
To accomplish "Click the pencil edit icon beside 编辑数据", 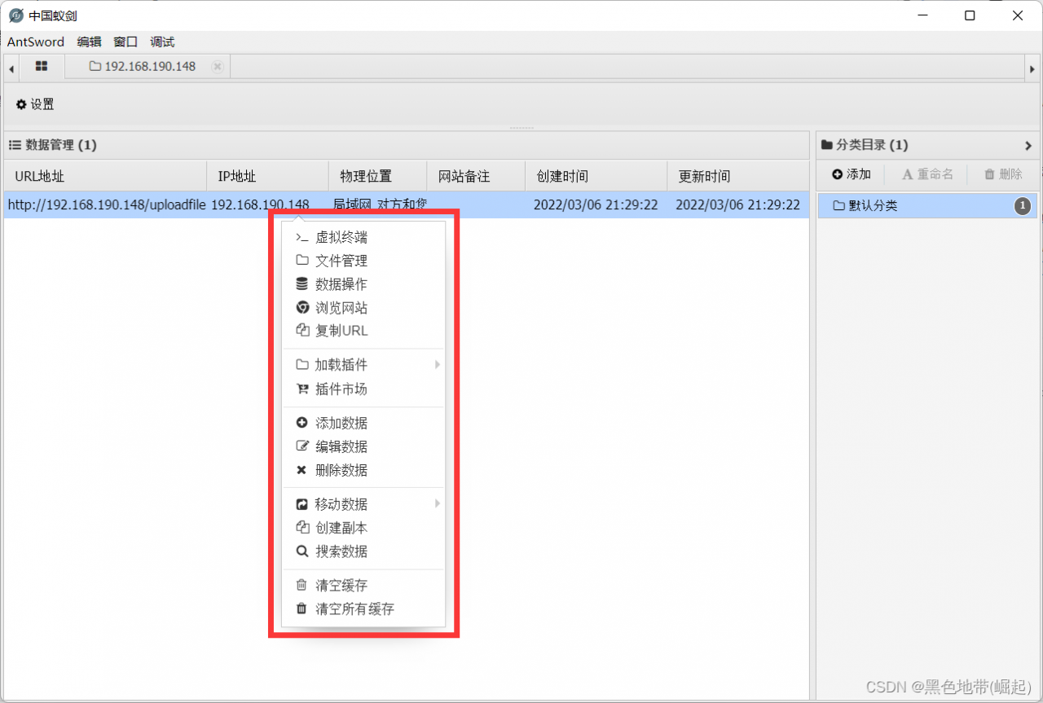I will pos(301,446).
